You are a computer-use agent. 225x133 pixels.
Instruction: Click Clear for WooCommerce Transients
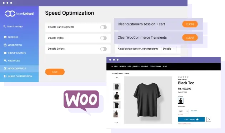pyautogui.click(x=190, y=38)
